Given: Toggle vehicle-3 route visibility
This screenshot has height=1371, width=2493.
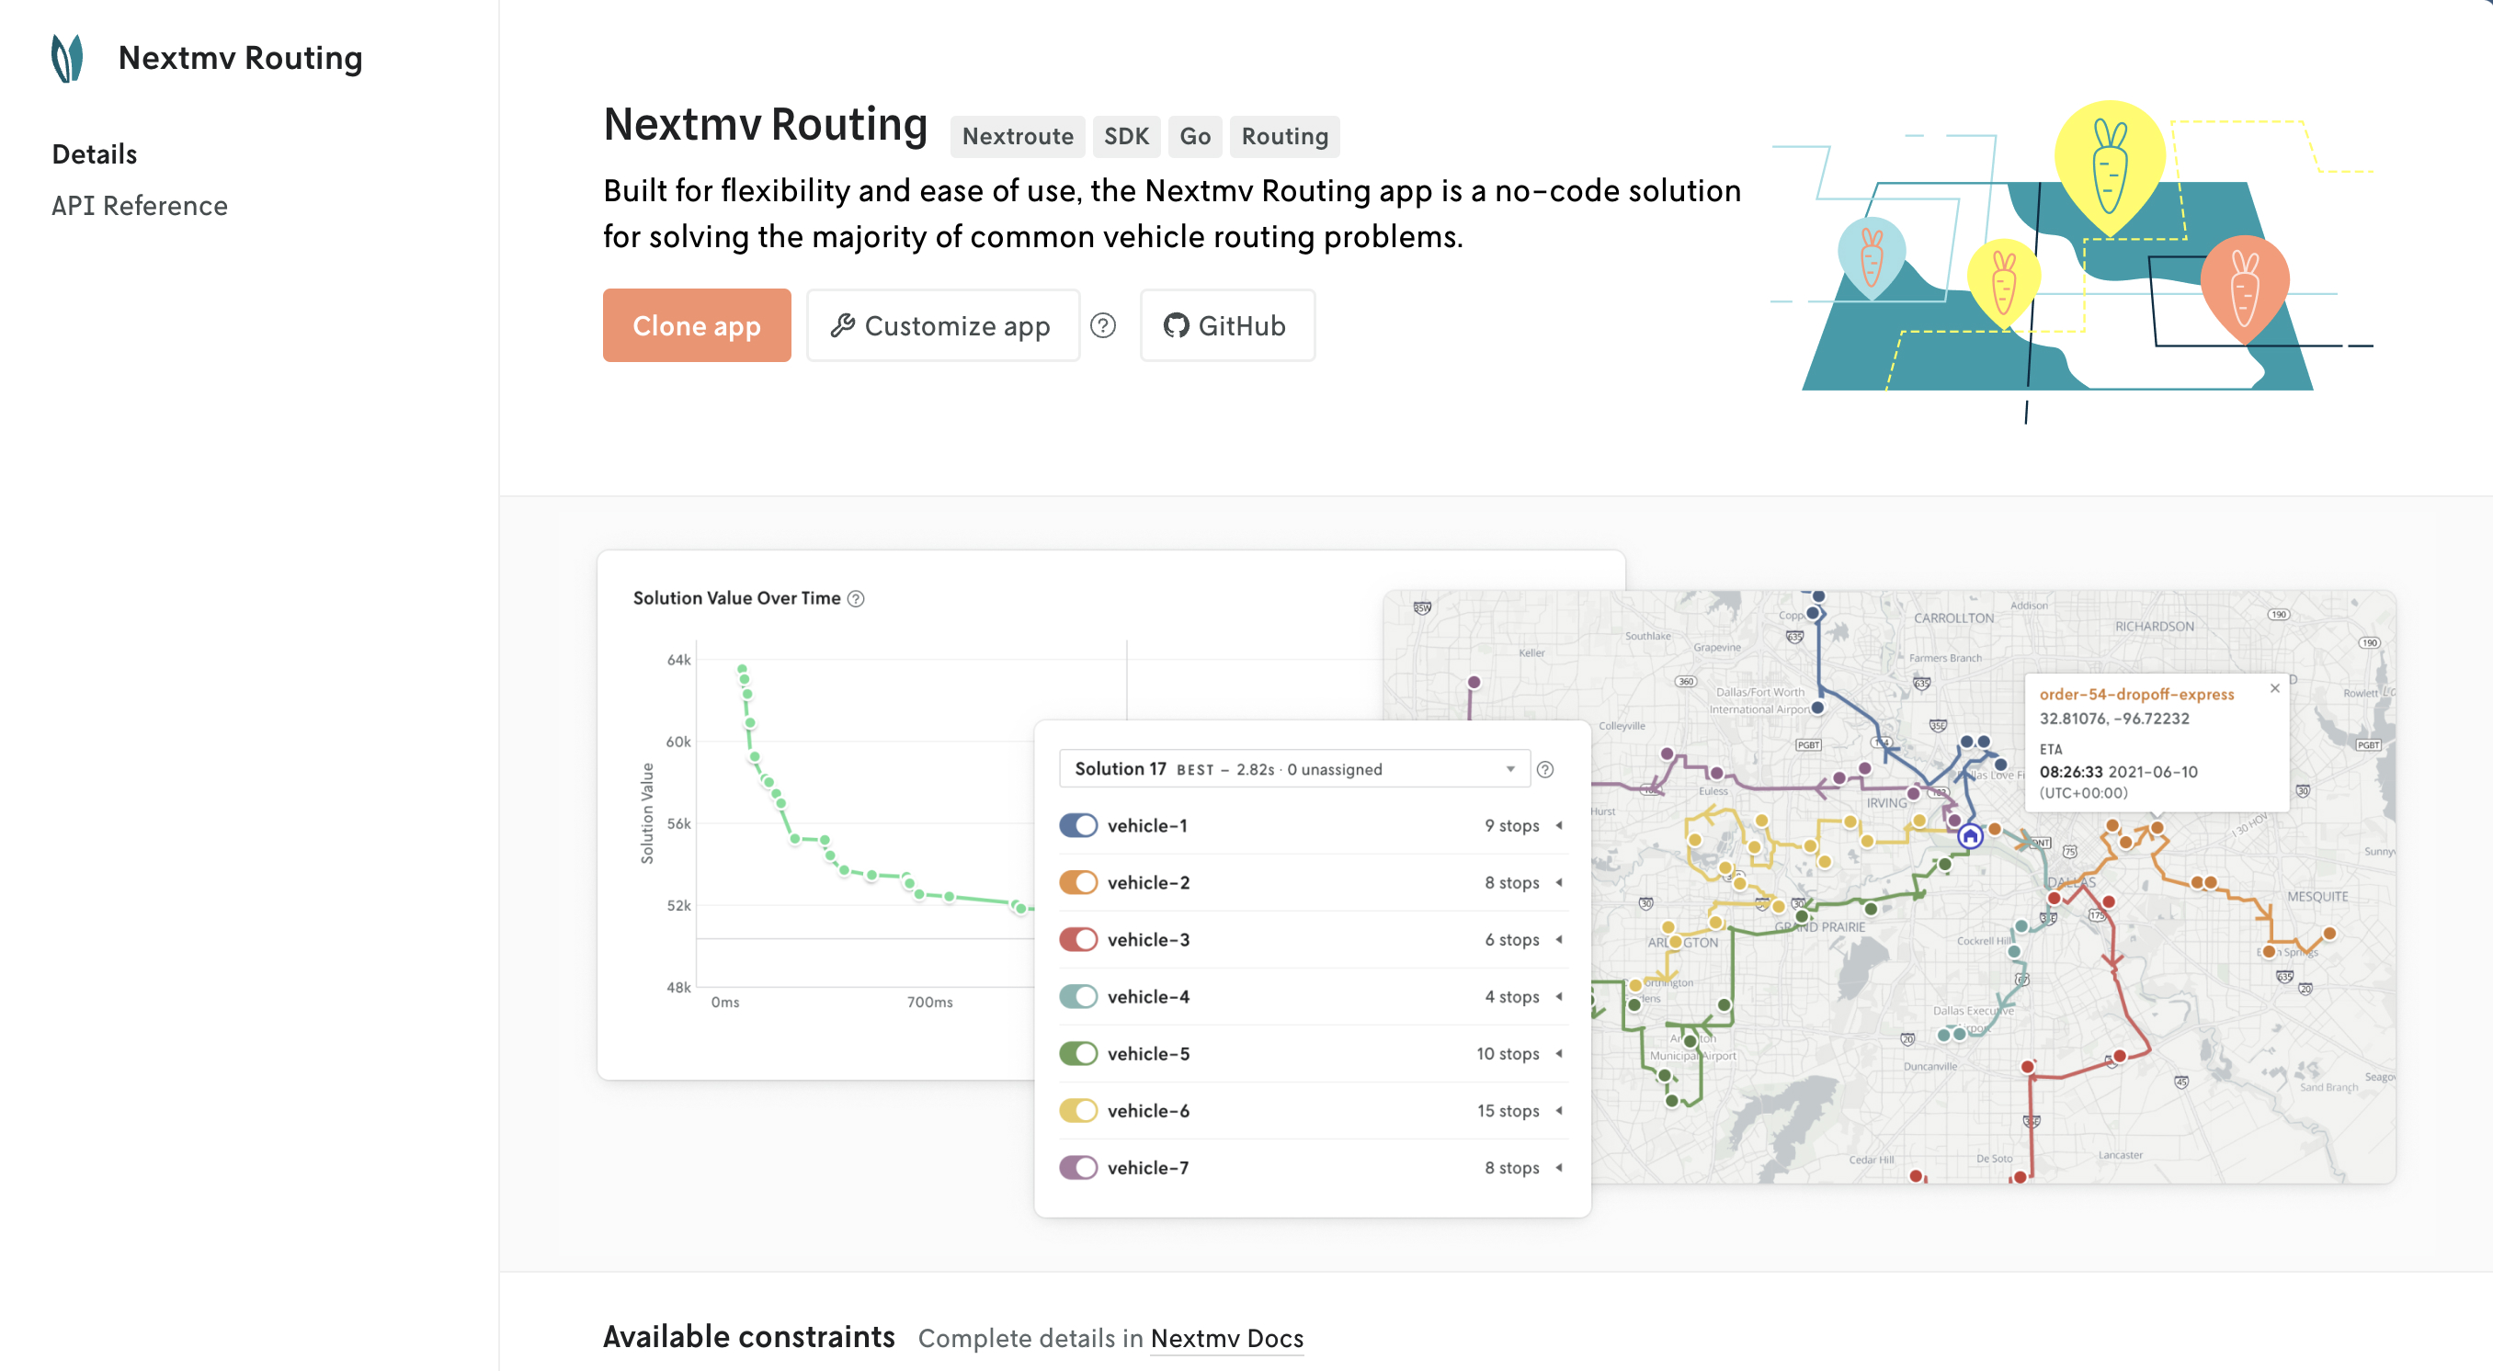Looking at the screenshot, I should tap(1077, 939).
